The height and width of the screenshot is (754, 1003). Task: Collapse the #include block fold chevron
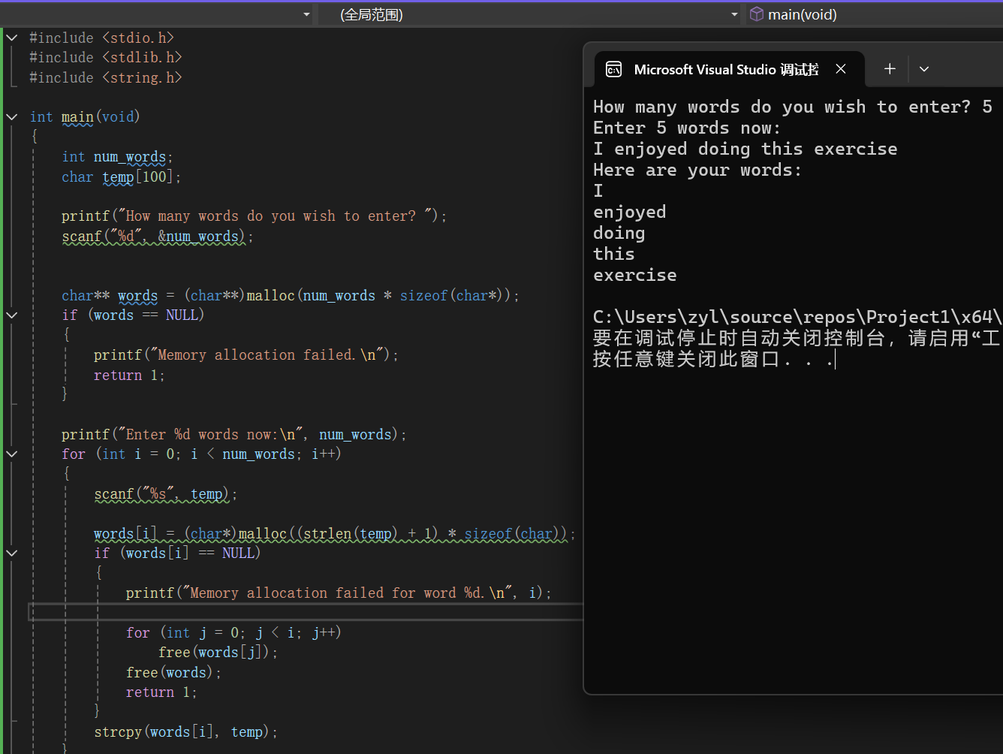[x=11, y=38]
